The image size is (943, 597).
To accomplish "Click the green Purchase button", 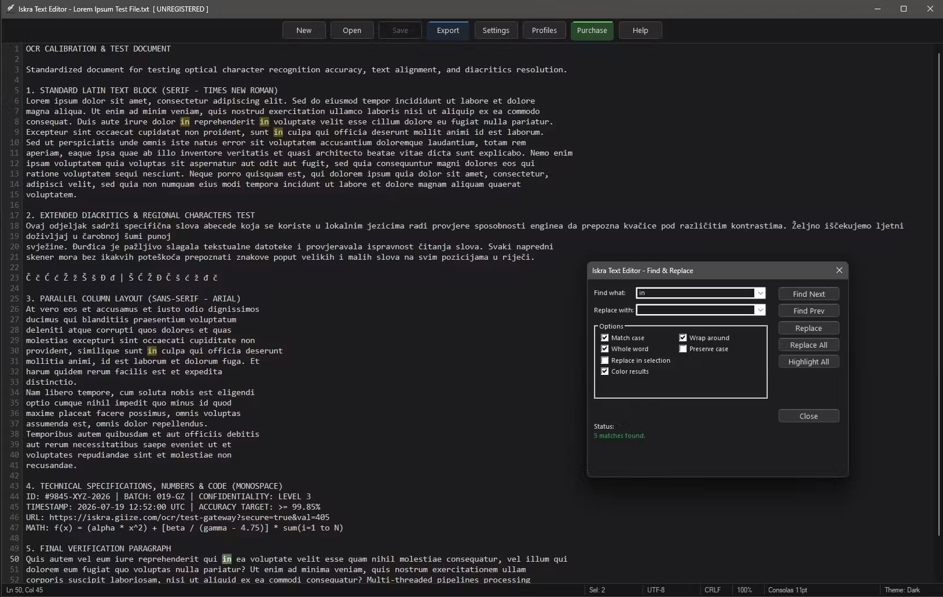I will tap(592, 30).
